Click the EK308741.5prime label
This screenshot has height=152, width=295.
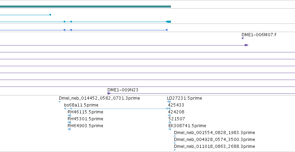point(188,126)
